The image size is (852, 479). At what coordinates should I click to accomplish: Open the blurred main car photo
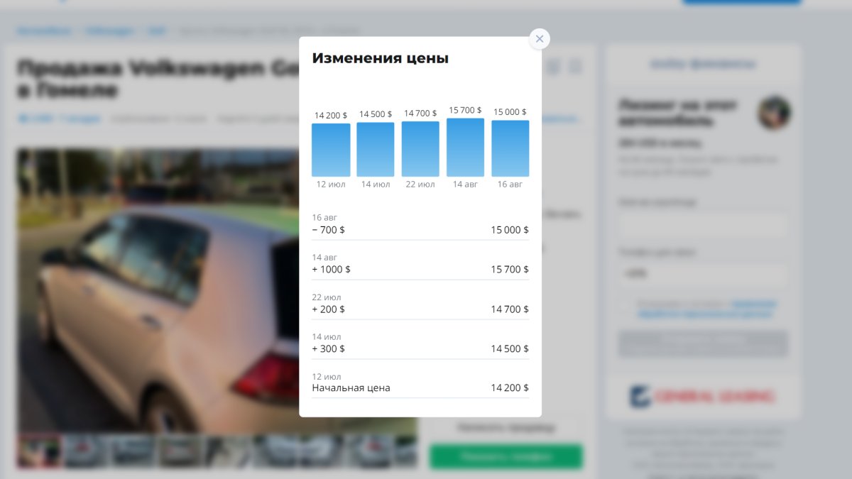(x=158, y=290)
